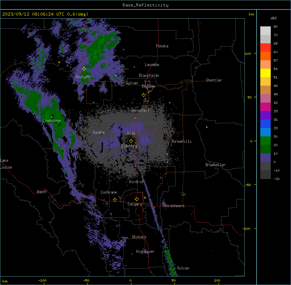Click the 80 value on the dBZ scale
This screenshot has height=285, width=291.
point(275,27)
